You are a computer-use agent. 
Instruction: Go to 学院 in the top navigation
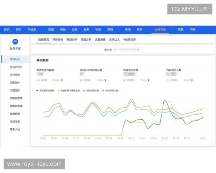click(x=193, y=30)
